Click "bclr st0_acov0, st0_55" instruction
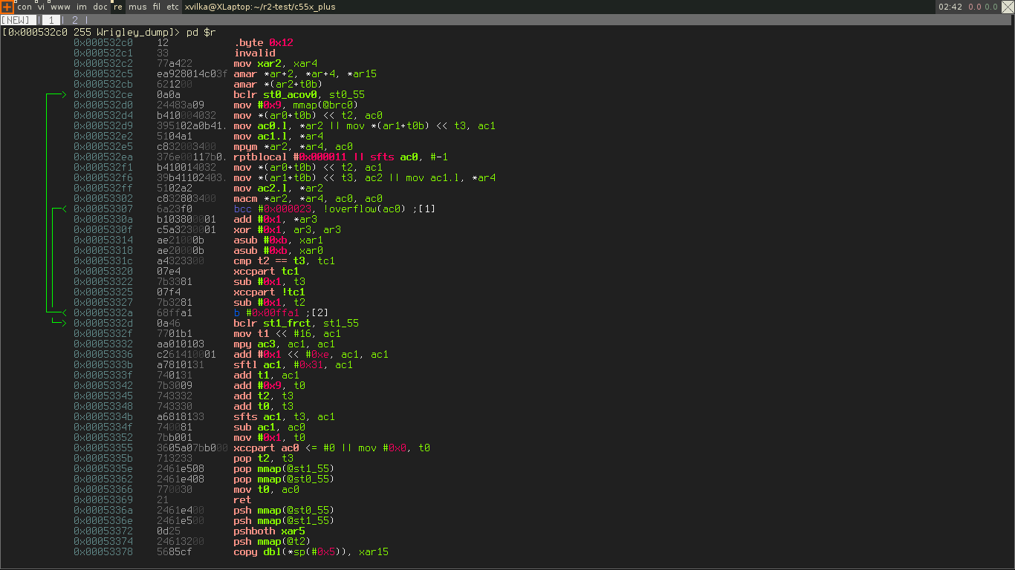Image resolution: width=1015 pixels, height=570 pixels. 299,94
